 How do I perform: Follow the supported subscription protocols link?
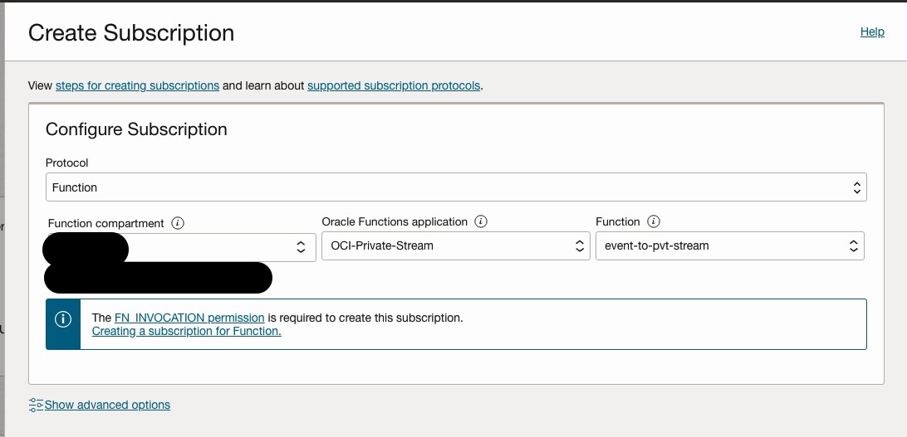point(394,85)
